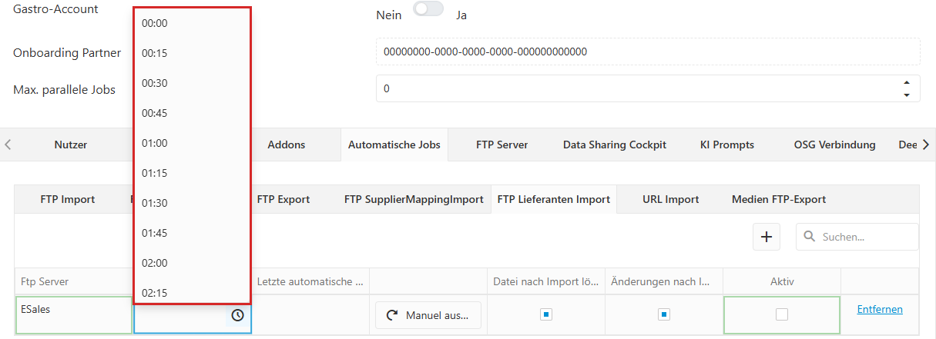Viewport: 936px width, 339px height.
Task: Switch to the FTP Server tab
Action: click(x=502, y=145)
